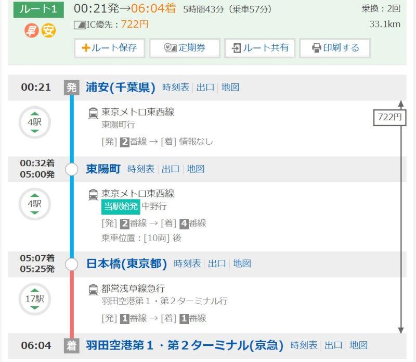
Task: Click the transfer circle marker at 東陽町
Action: (72, 169)
